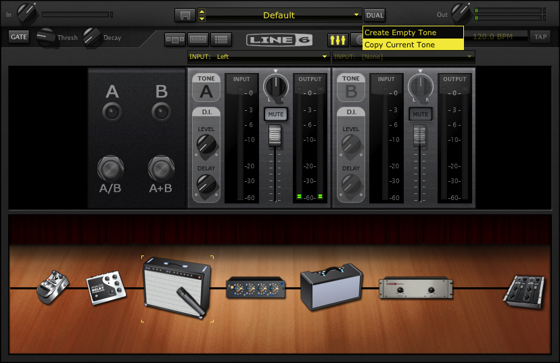Click the save preset floppy disk icon
This screenshot has width=560, height=363.
[184, 15]
